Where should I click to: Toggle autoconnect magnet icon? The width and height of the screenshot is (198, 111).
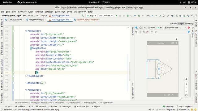point(144,32)
